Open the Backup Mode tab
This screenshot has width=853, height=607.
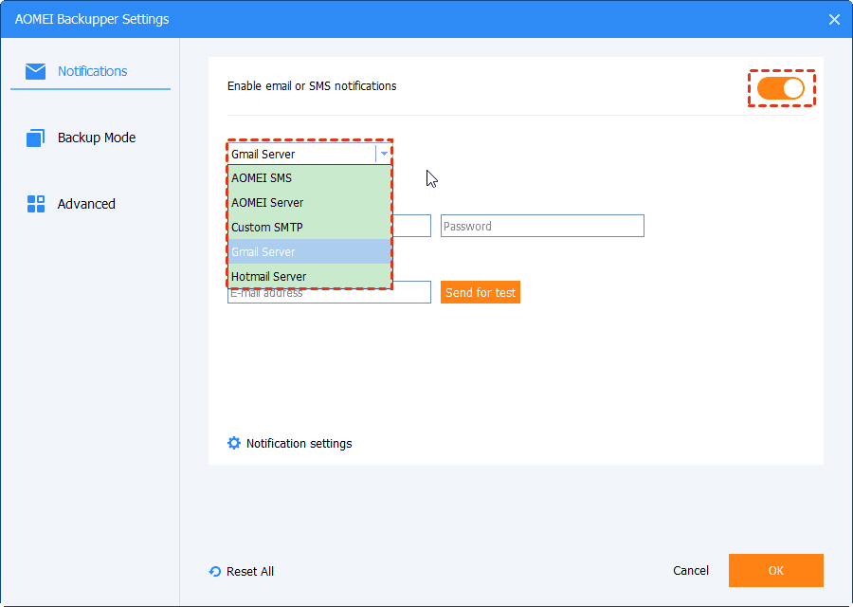[96, 138]
